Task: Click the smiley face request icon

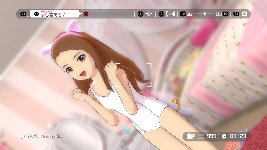Action: click(36, 14)
